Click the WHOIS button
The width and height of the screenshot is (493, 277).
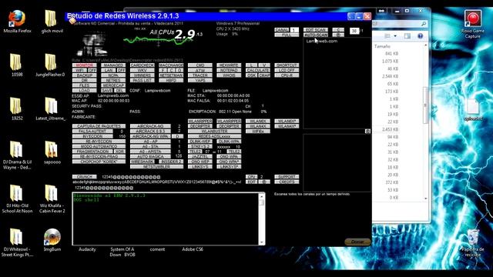click(x=229, y=75)
